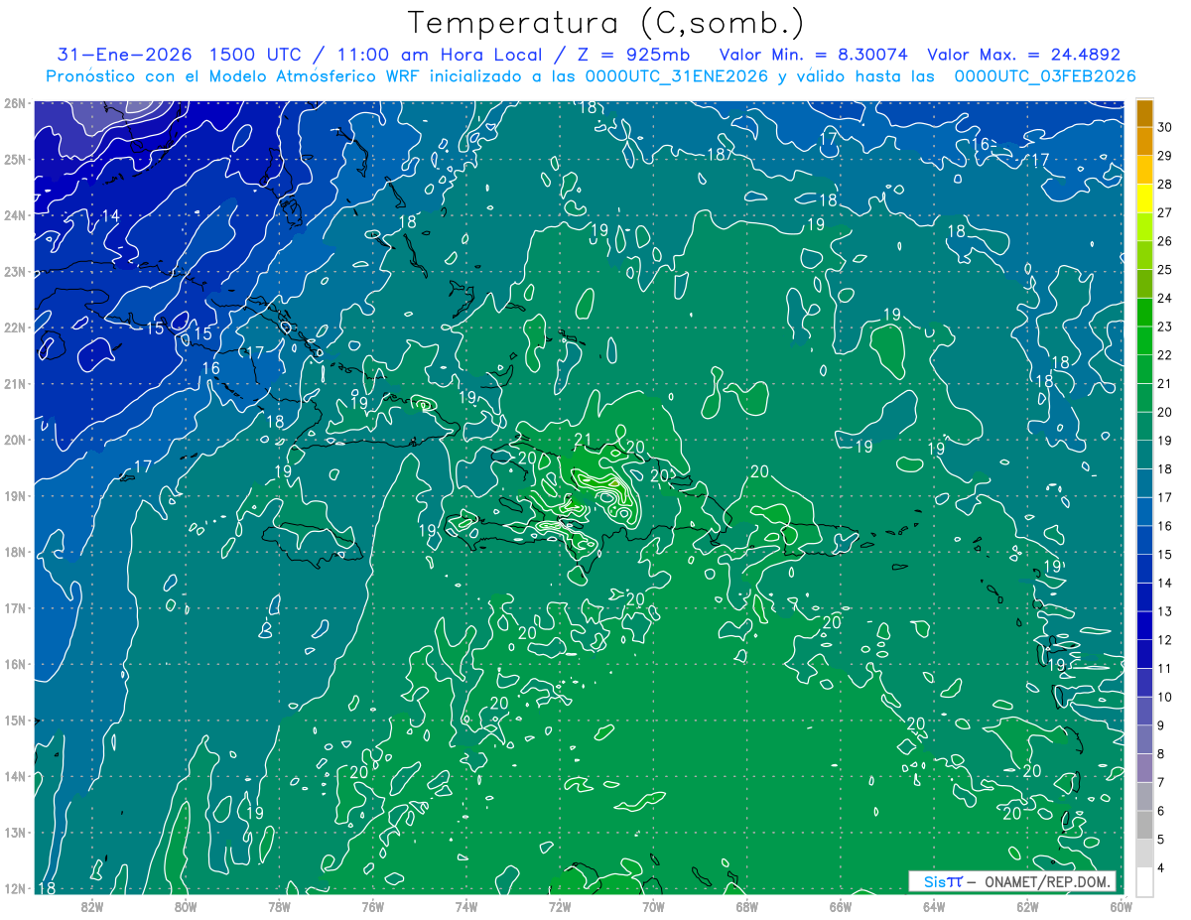Click the '70W' longitude label
This screenshot has height=920, width=1191.
tap(653, 907)
